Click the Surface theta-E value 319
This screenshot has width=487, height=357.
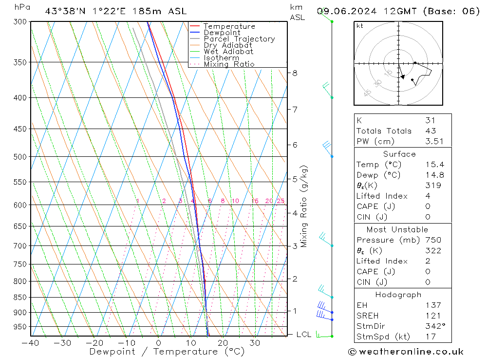(x=433, y=186)
